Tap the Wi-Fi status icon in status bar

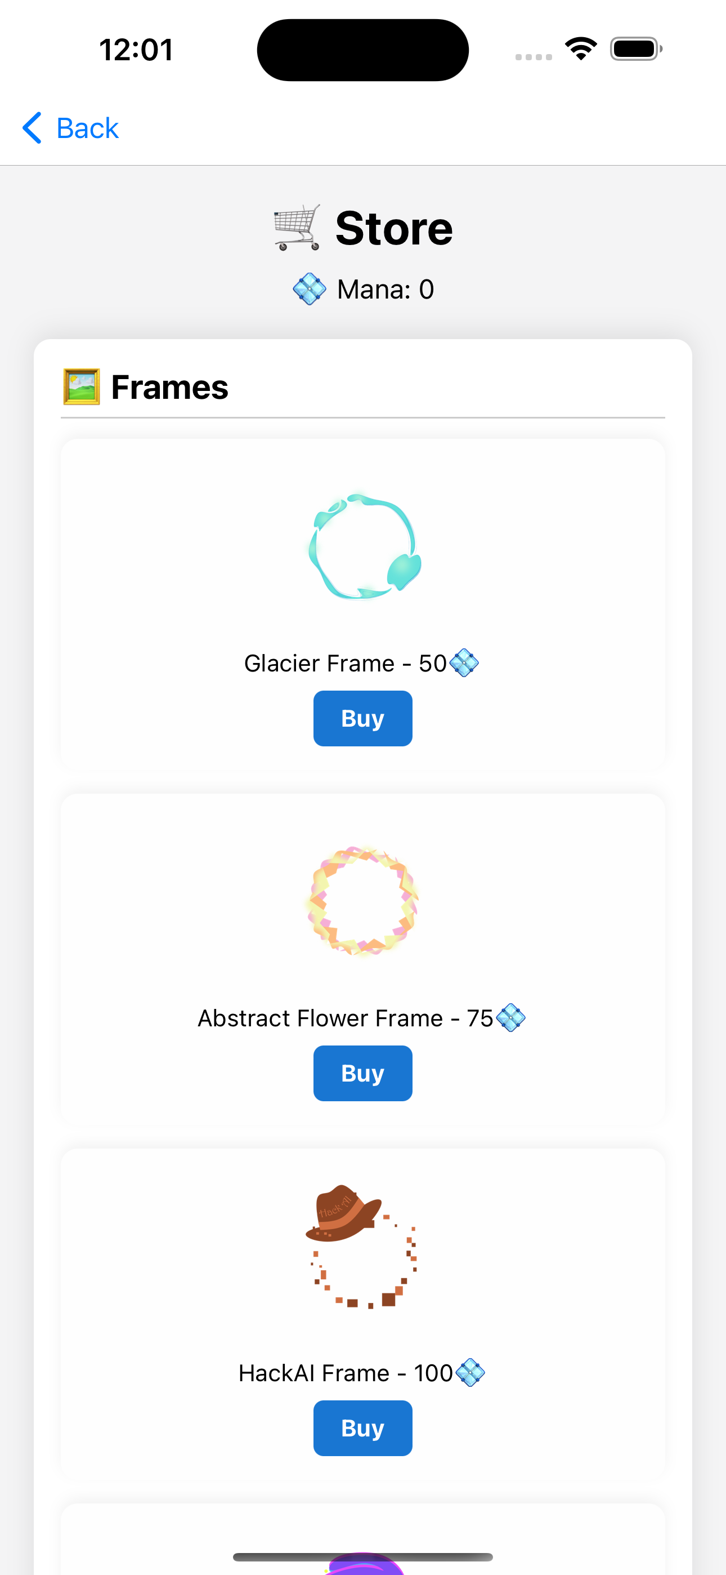581,49
